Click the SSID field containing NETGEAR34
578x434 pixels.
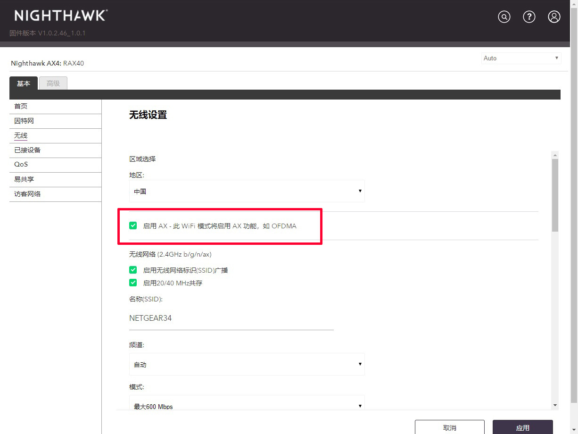[x=231, y=318]
